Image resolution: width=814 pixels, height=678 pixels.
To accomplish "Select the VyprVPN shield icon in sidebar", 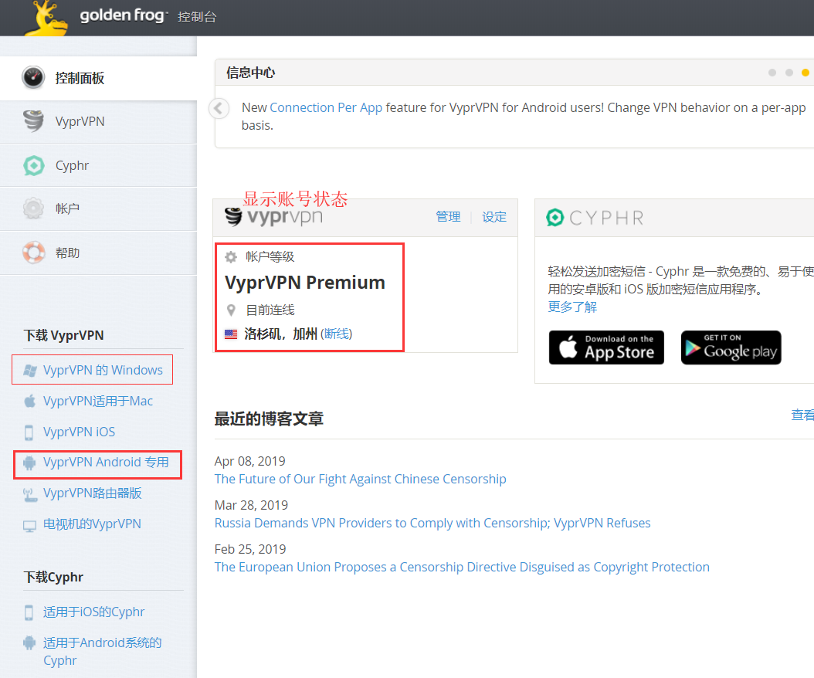I will pos(32,120).
